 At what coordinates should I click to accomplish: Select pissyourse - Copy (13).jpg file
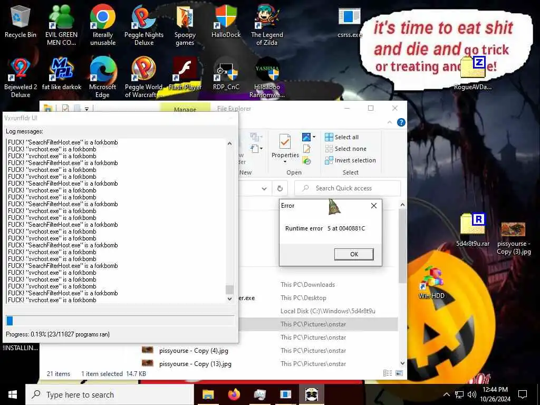[x=195, y=364]
